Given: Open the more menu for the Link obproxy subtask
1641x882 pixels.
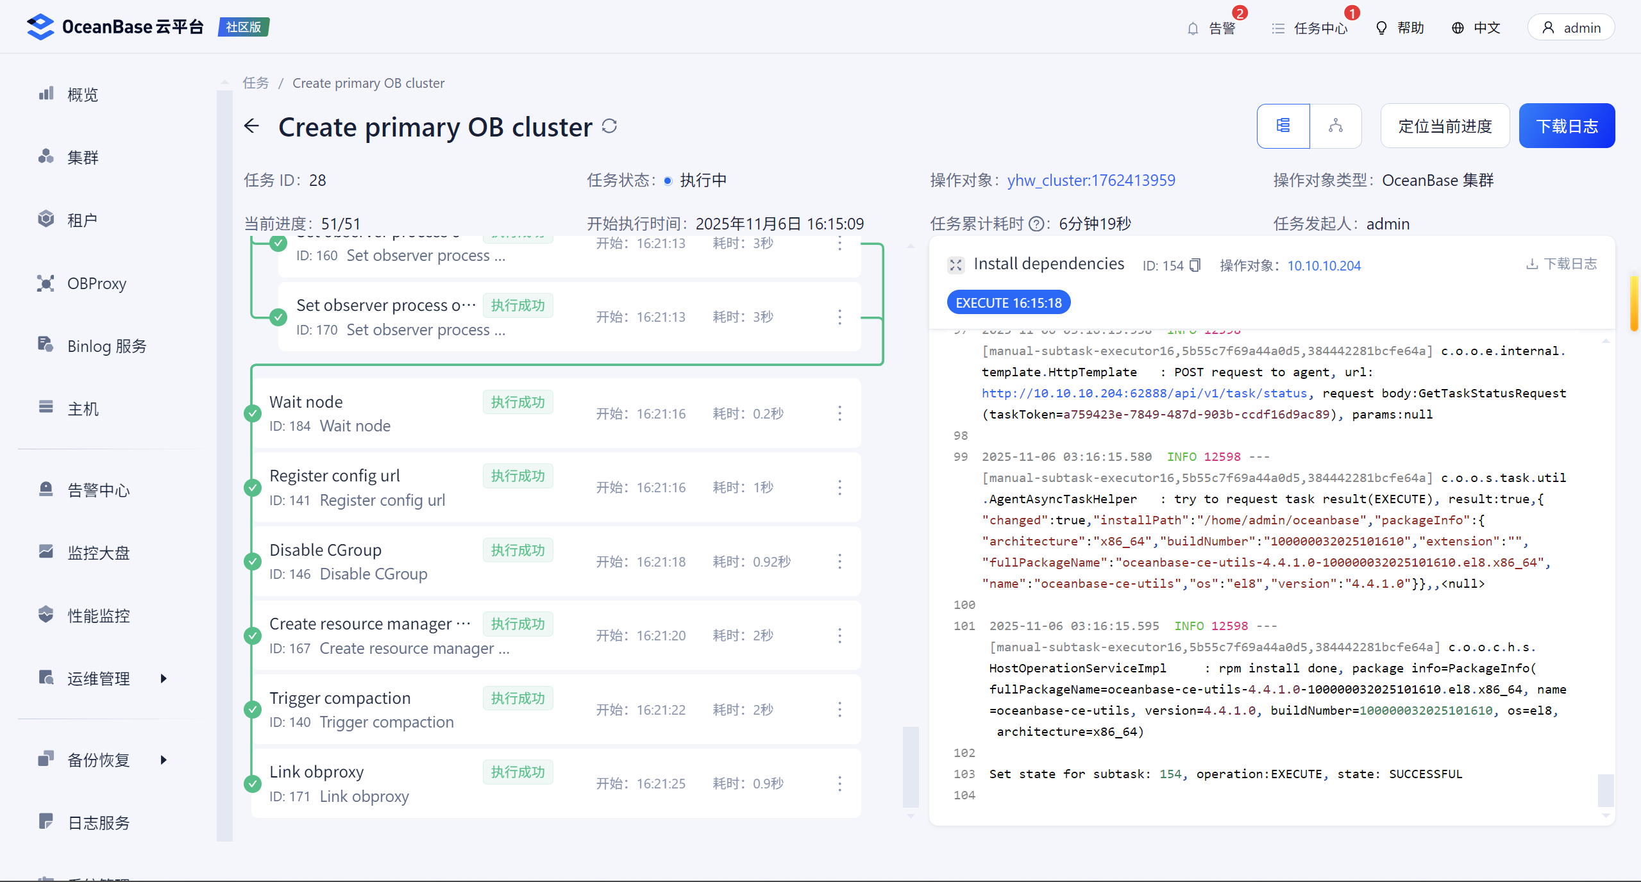Looking at the screenshot, I should click(839, 783).
